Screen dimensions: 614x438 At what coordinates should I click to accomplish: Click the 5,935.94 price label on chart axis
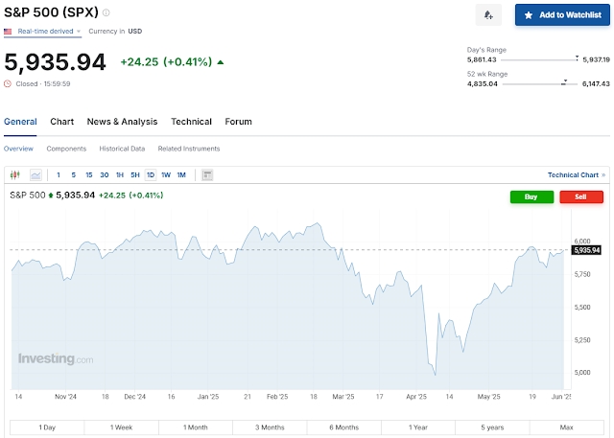(x=586, y=250)
